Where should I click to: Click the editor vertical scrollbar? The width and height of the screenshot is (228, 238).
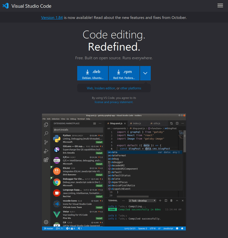tap(185, 141)
